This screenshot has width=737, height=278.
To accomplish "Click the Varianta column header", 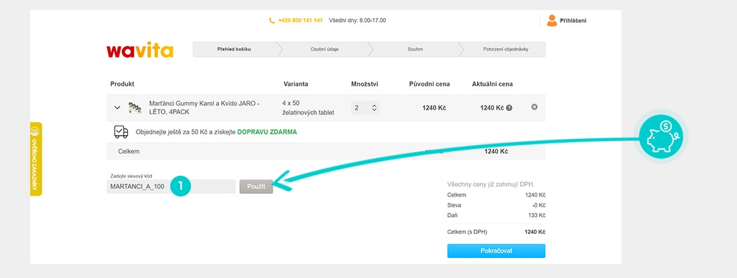I will [295, 84].
